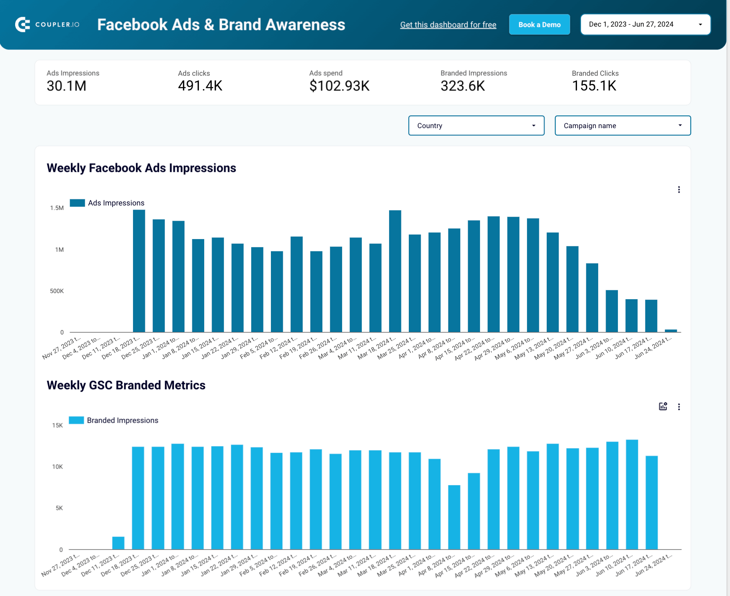
Task: Click the Ads spend value $102.93K
Action: 339,86
